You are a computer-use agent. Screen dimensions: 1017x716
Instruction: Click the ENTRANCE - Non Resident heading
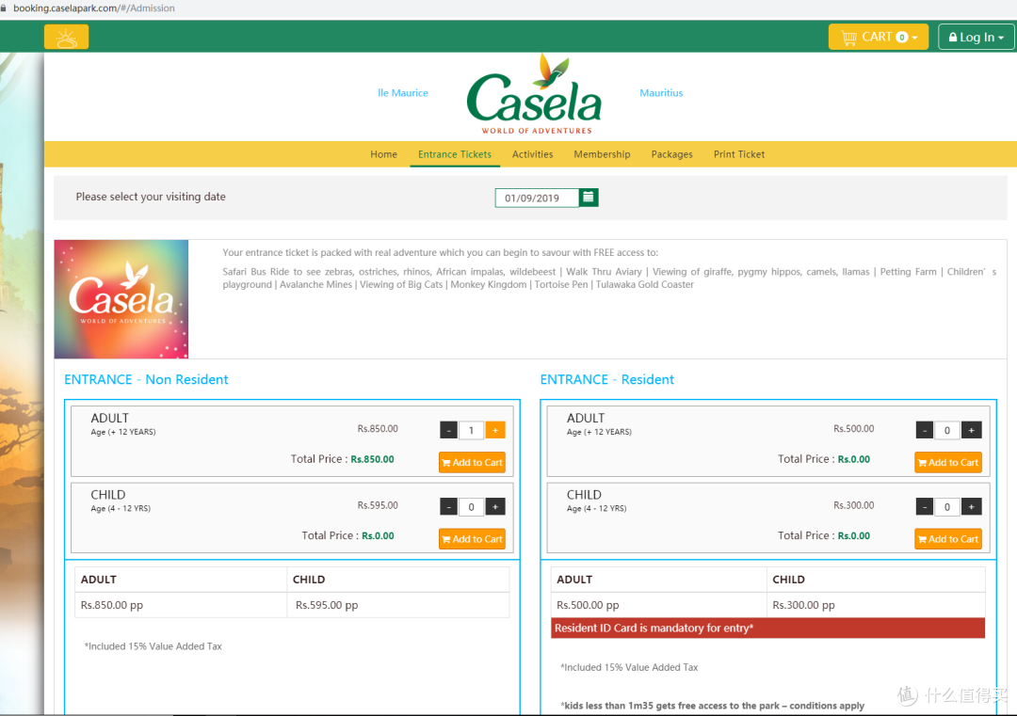146,379
